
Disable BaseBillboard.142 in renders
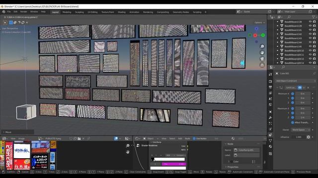[x=315, y=34]
